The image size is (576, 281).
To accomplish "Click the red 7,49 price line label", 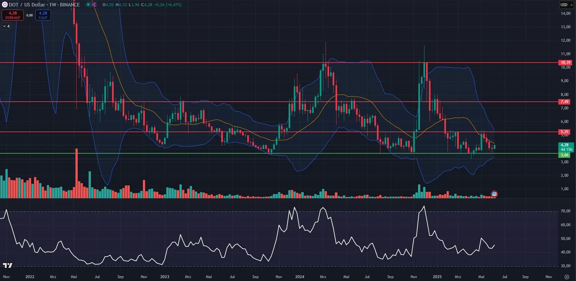I will (564, 102).
